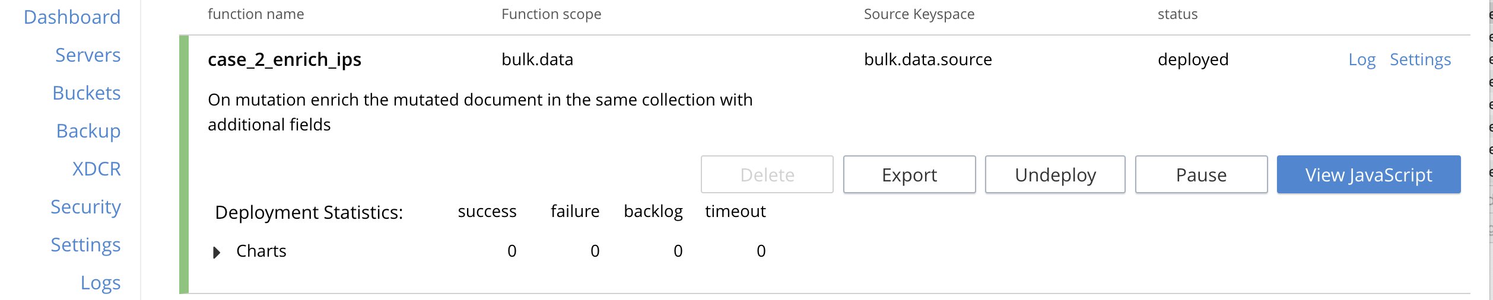Screen dimensions: 1493x300
Task: Open the Buckets section
Action: (x=87, y=93)
